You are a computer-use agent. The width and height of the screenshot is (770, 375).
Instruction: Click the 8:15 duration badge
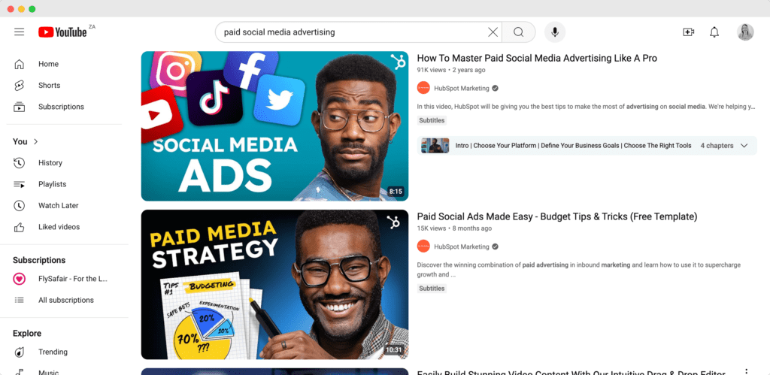point(396,192)
